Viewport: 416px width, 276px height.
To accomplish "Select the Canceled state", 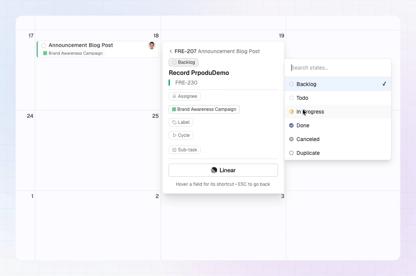I will click(x=338, y=139).
